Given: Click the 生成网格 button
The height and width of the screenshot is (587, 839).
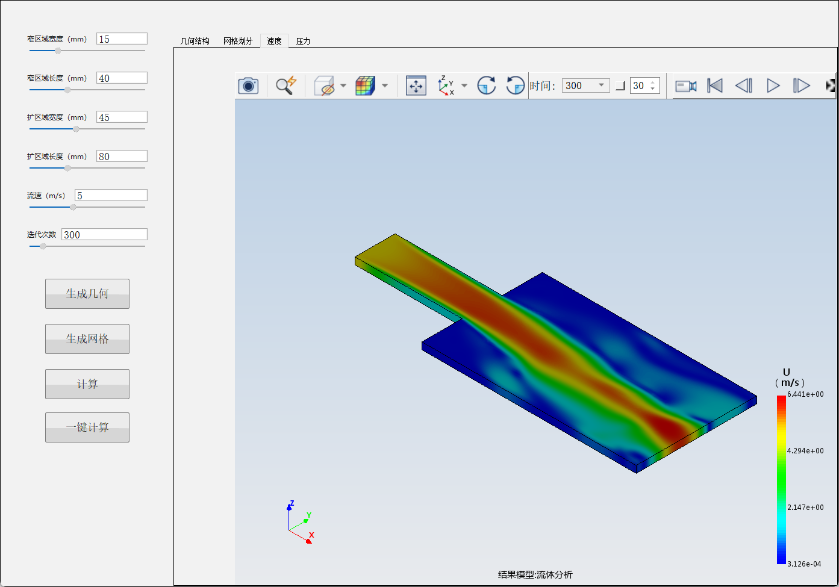Looking at the screenshot, I should pos(87,339).
